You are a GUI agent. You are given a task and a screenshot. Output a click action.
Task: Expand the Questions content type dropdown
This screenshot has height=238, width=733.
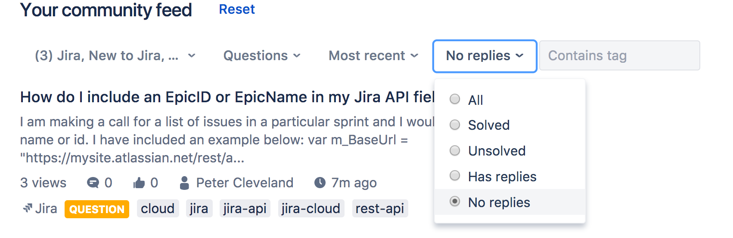(262, 56)
